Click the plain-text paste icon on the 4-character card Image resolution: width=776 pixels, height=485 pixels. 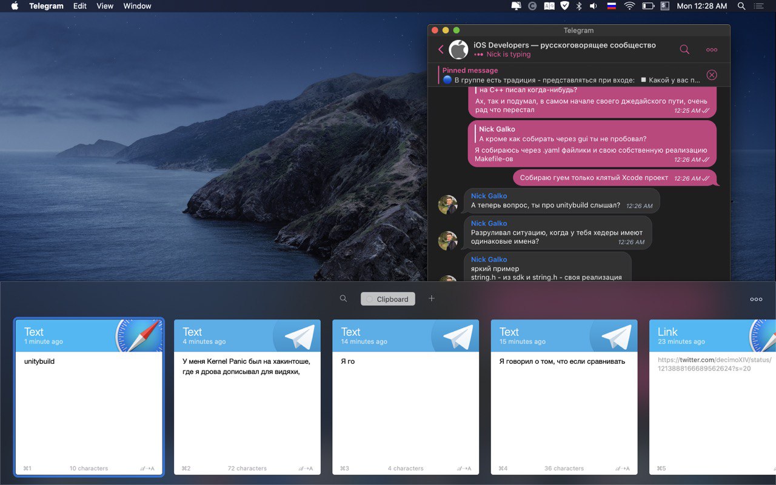click(464, 468)
